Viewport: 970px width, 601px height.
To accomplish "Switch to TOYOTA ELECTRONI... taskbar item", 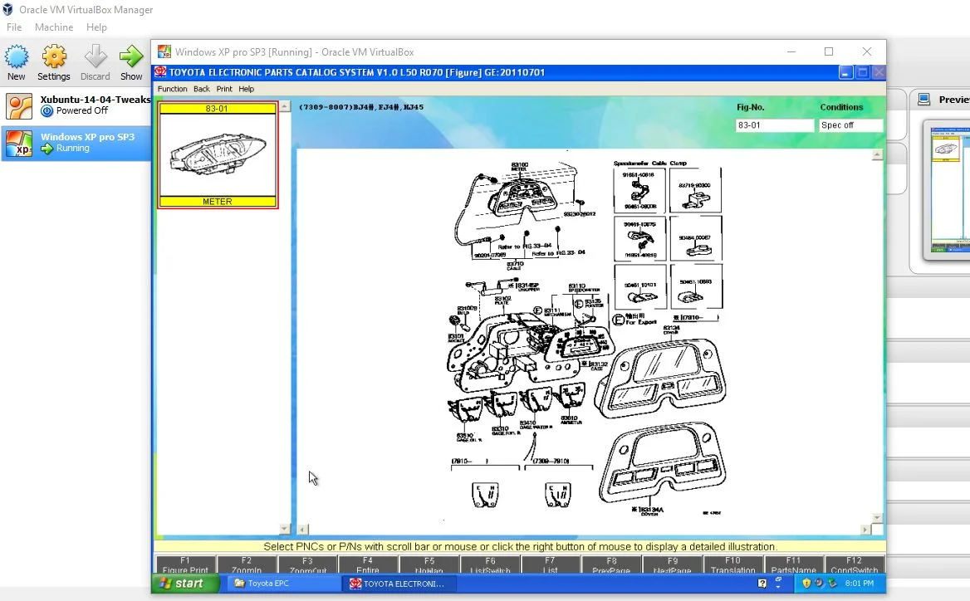I will (400, 583).
